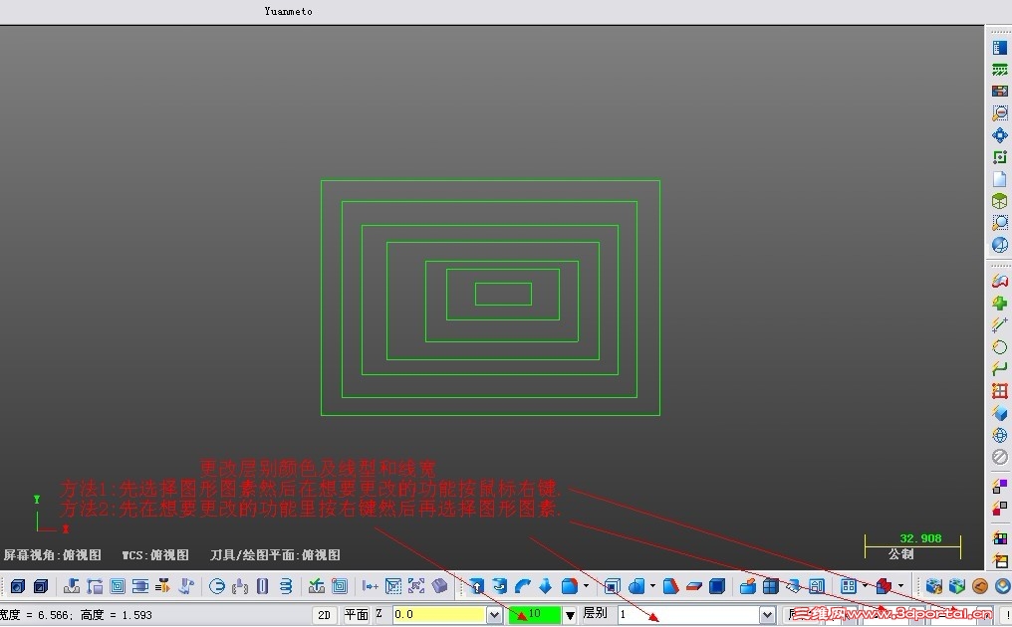Click the four-squares grid layout icon

coord(849,586)
